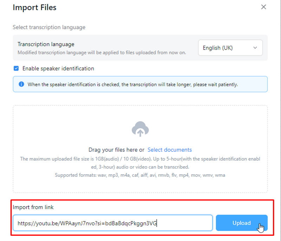This screenshot has width=281, height=241.
Task: Click the modified transcription language description text
Action: [x=102, y=52]
